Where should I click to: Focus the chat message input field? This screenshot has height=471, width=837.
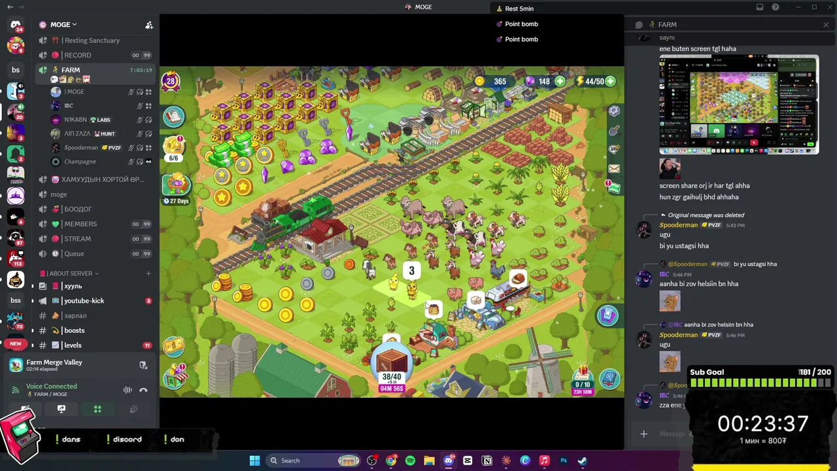click(672, 434)
